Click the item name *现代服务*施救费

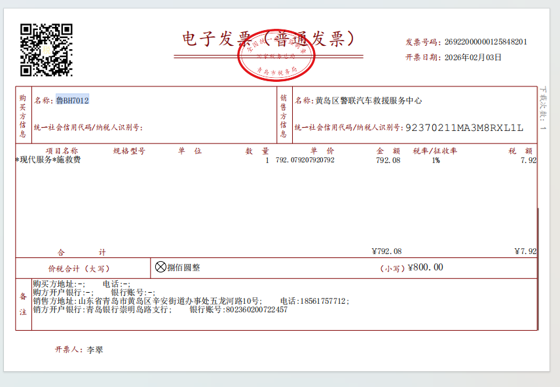(x=48, y=160)
